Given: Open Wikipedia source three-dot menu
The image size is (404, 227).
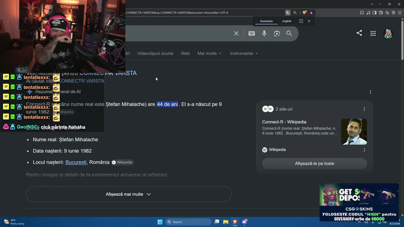Looking at the screenshot, I should click(364, 150).
